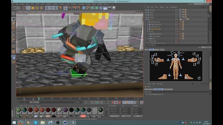
Task: Toggle the position keyframe channel button
Action: 124,102
